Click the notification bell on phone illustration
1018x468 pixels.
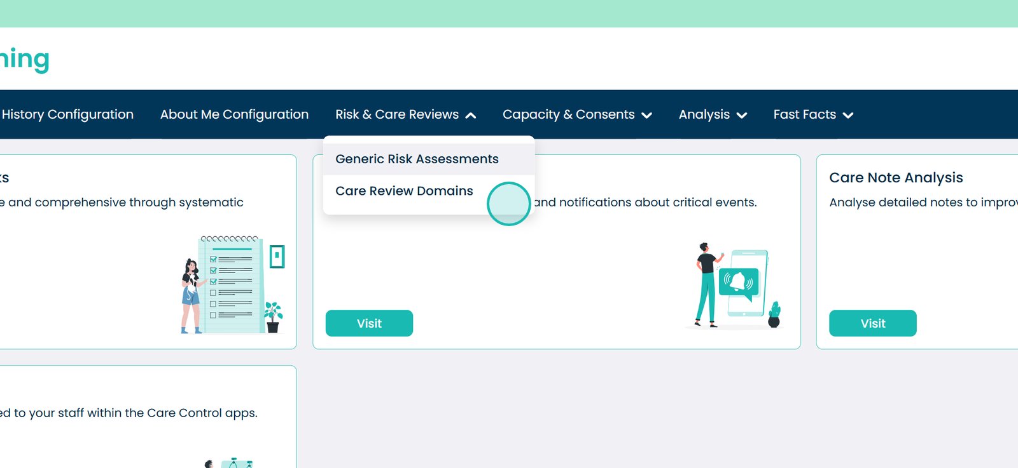739,281
